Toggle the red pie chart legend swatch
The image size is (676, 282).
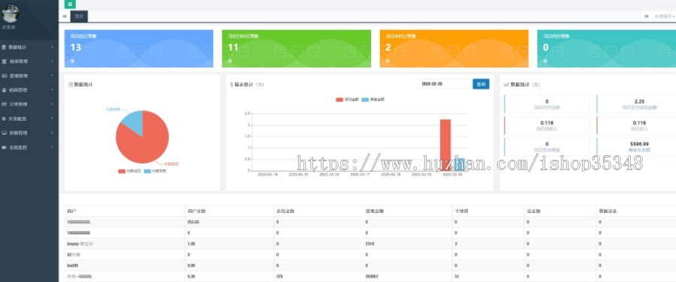click(122, 171)
